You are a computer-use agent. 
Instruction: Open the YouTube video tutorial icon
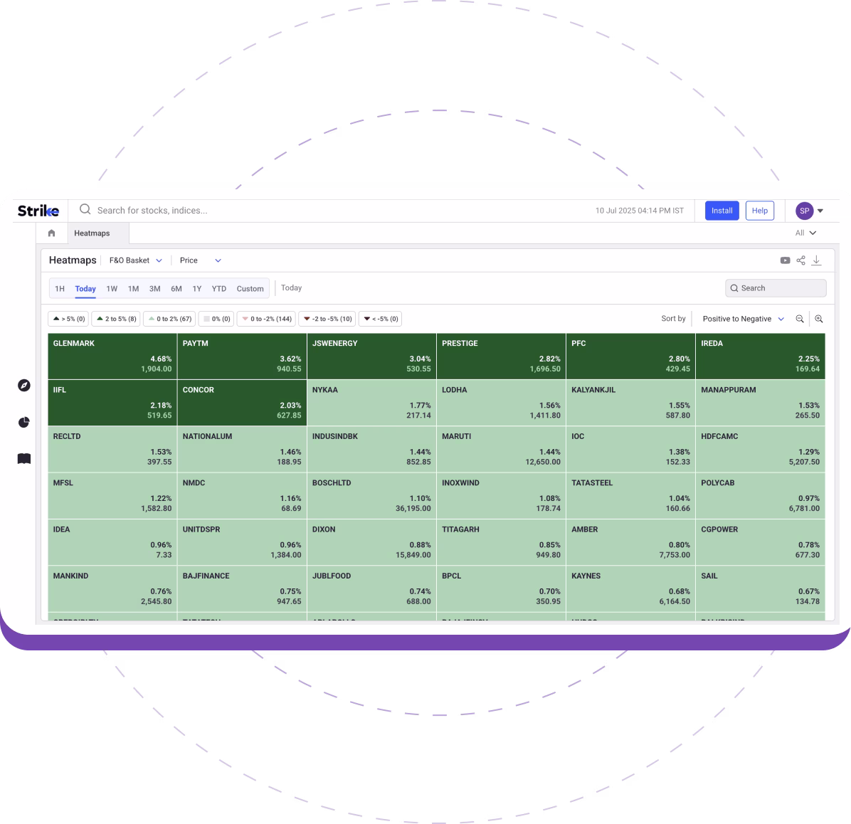click(785, 260)
